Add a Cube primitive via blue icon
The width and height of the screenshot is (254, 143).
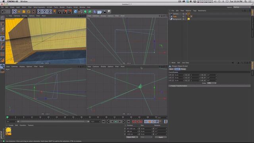point(75,12)
